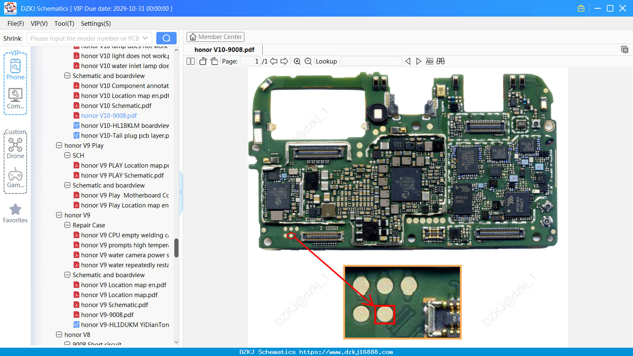Open the Member Center button

(x=215, y=37)
